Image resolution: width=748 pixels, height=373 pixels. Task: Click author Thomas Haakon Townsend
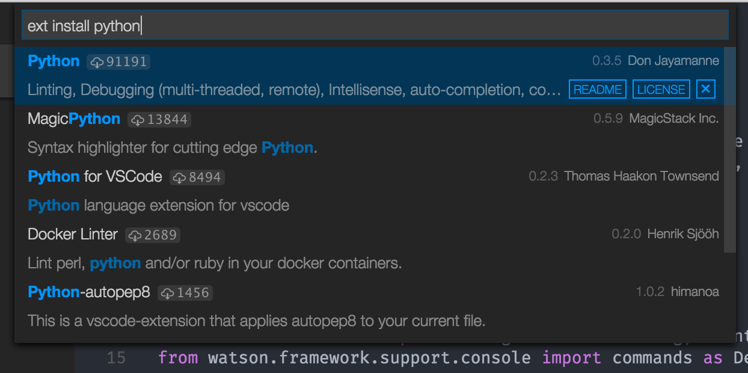[641, 177]
